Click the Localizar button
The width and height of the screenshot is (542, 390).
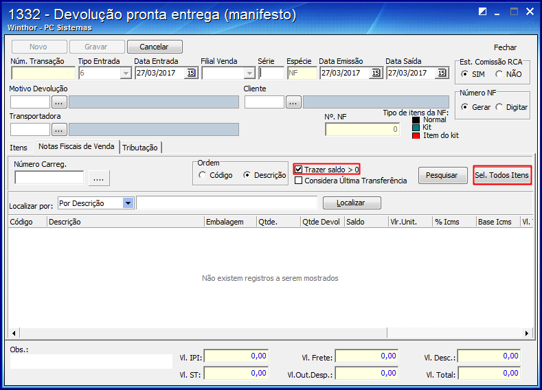click(x=352, y=203)
